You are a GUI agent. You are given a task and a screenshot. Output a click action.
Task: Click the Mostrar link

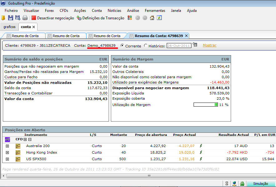click(209, 45)
